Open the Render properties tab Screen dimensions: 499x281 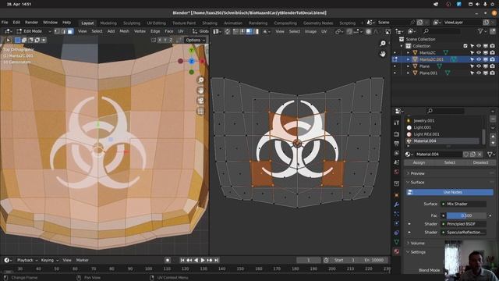397,134
